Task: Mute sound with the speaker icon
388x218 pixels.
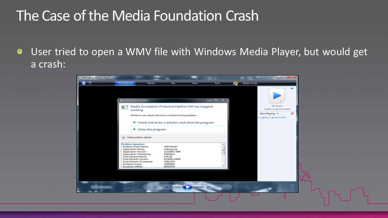Action: pyautogui.click(x=208, y=187)
